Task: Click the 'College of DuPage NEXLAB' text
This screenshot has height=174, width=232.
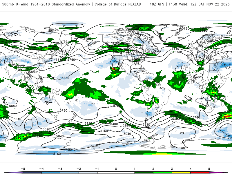Action: pos(118,4)
